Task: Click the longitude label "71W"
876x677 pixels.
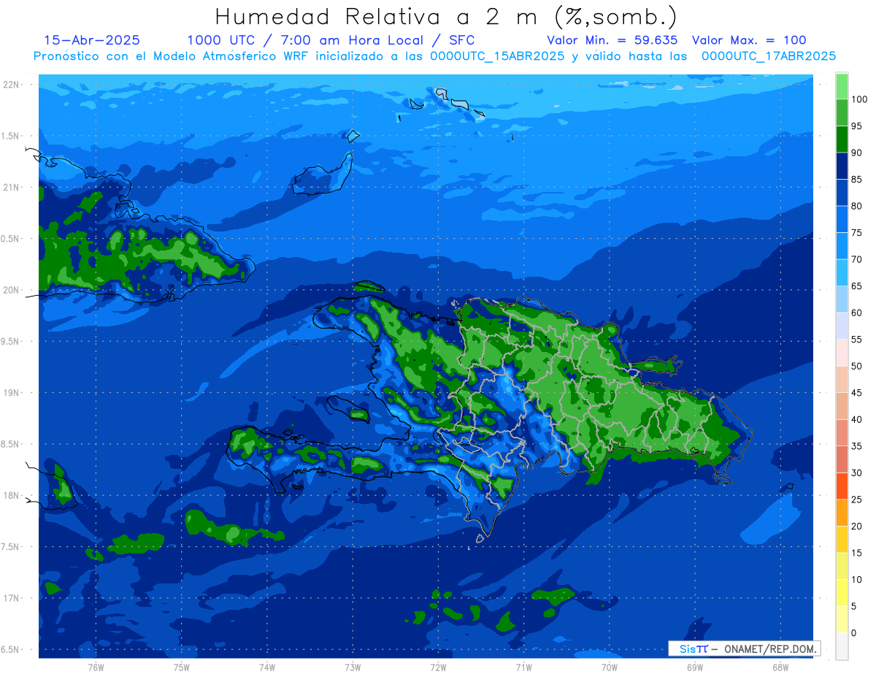Action: point(523,667)
